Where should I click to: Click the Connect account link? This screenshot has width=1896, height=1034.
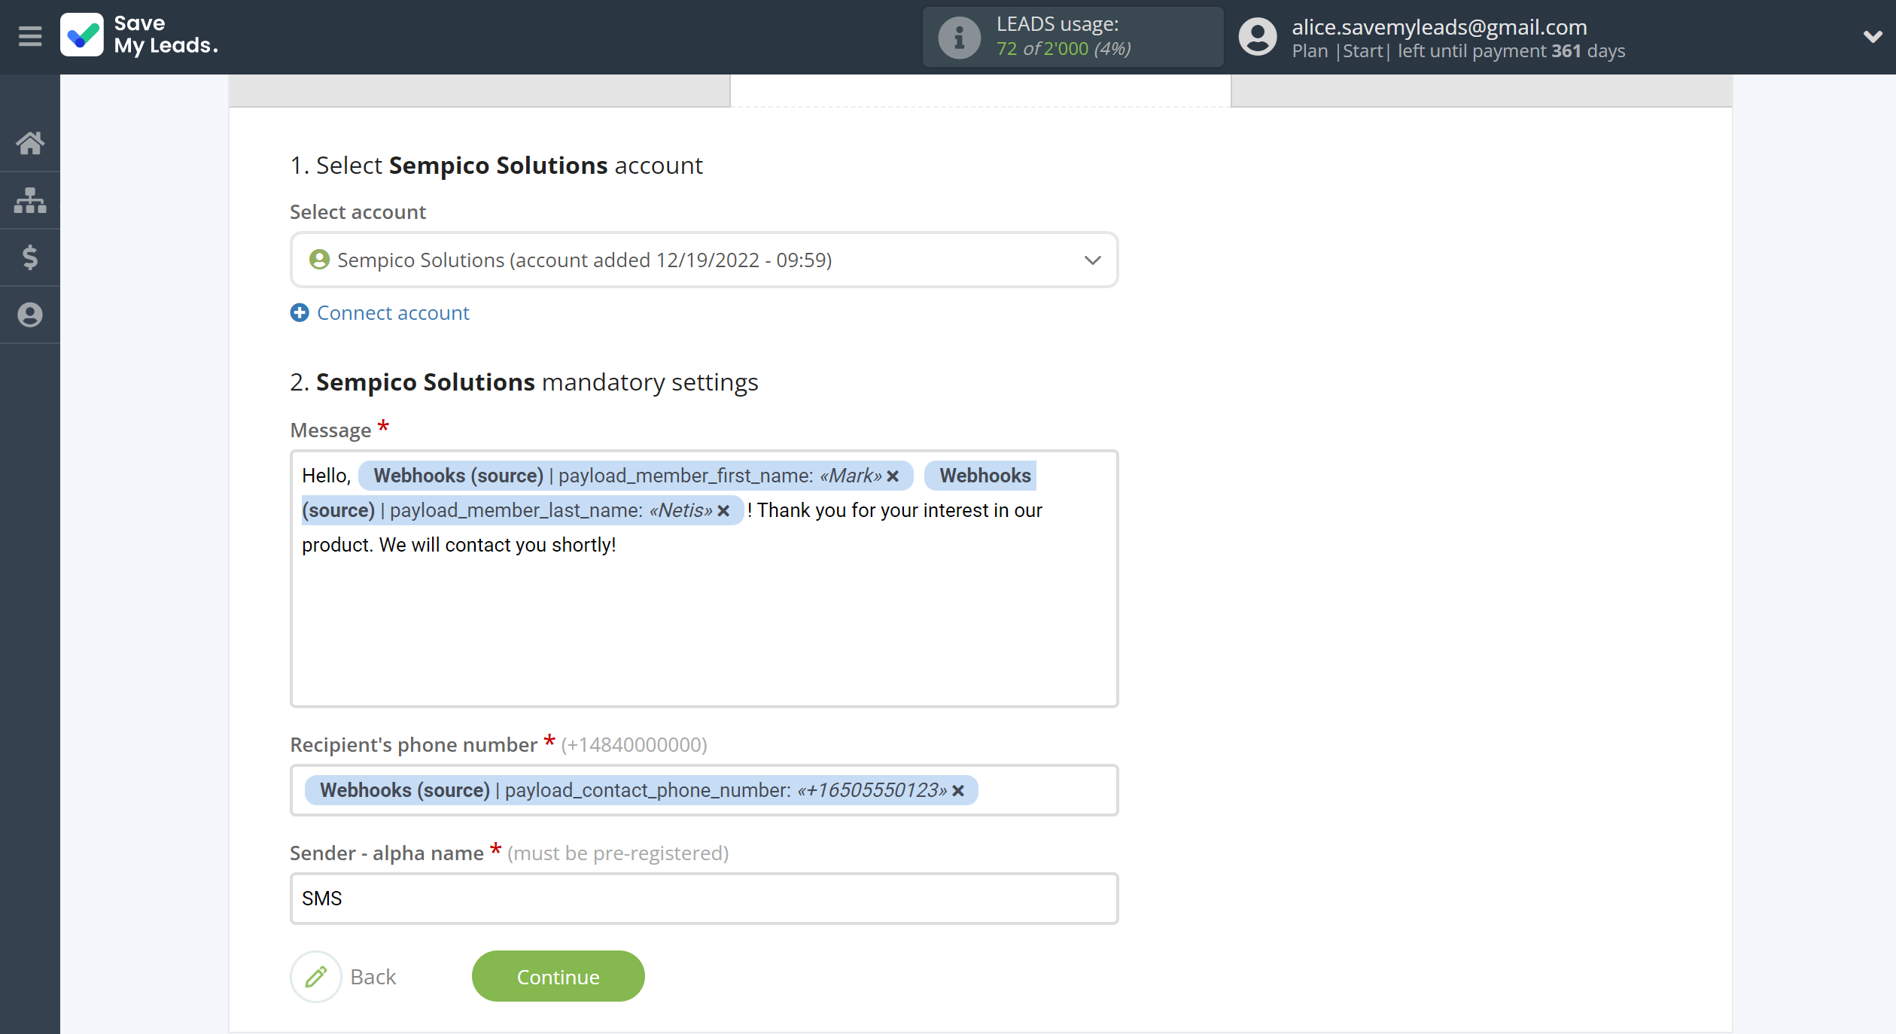click(x=393, y=312)
